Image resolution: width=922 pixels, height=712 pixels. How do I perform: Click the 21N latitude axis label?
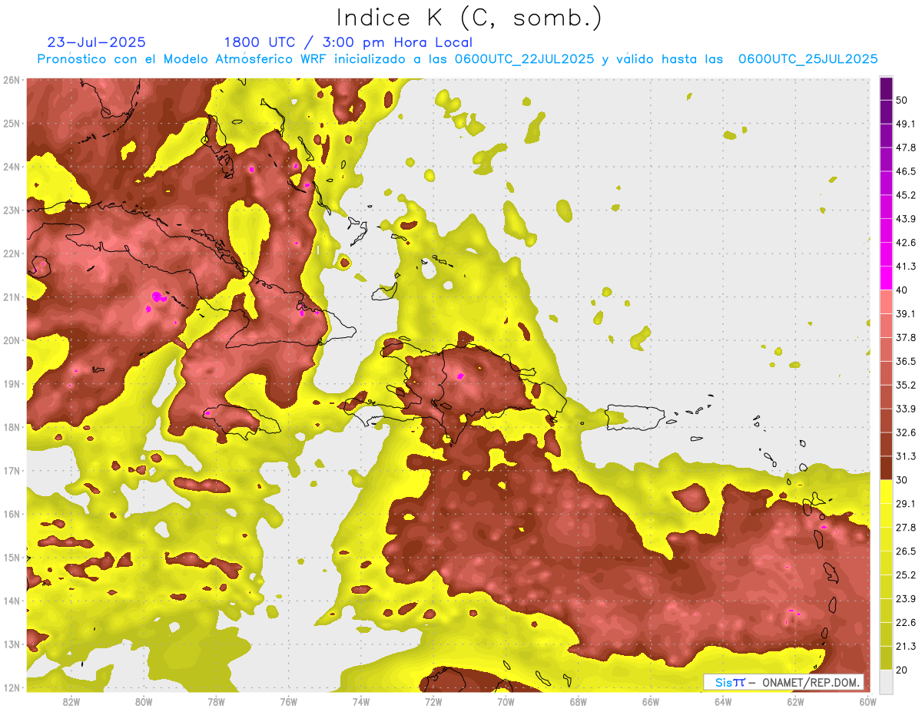(x=12, y=297)
